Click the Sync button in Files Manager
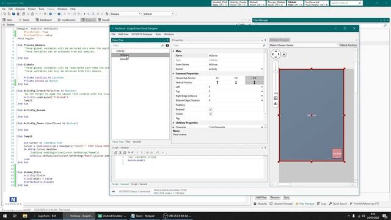The image size is (391, 220). [x=287, y=197]
